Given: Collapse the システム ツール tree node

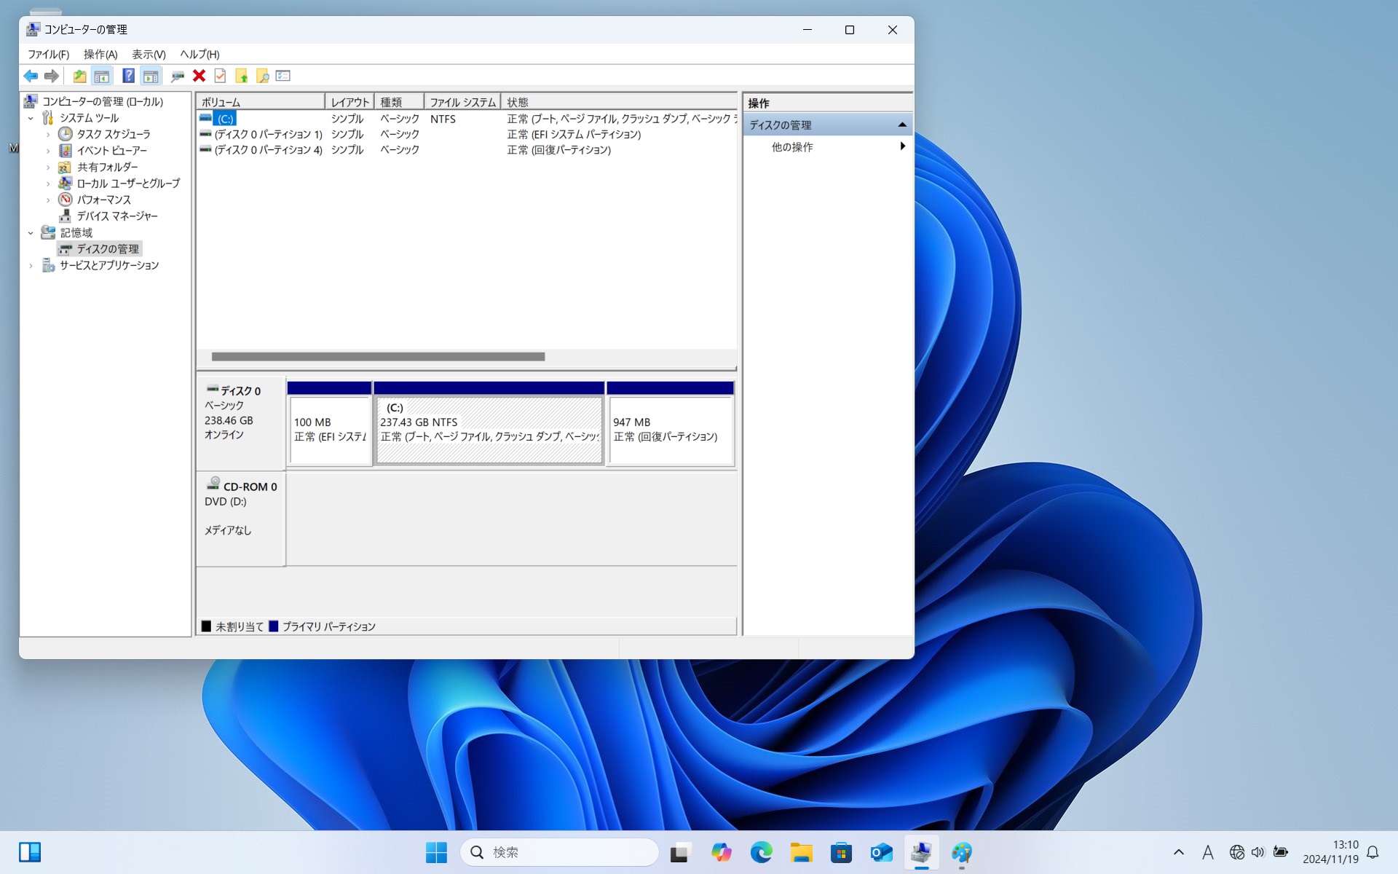Looking at the screenshot, I should point(31,118).
